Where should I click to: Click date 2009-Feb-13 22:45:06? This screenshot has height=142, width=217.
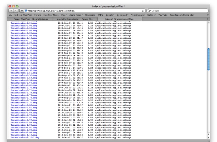click(70, 70)
